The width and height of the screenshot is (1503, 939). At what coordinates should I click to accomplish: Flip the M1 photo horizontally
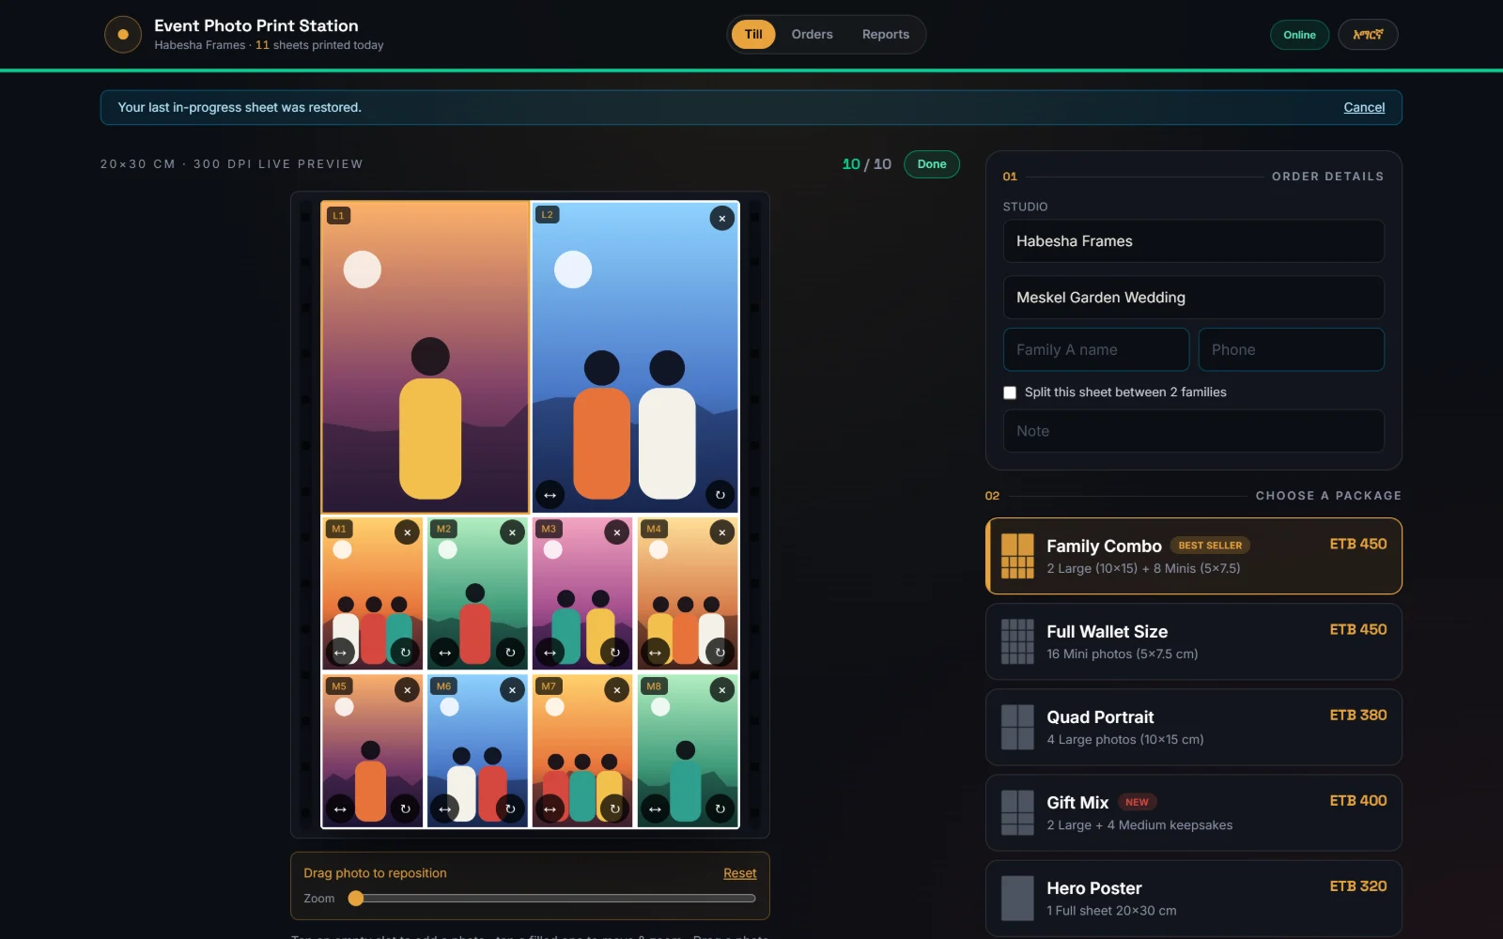340,653
